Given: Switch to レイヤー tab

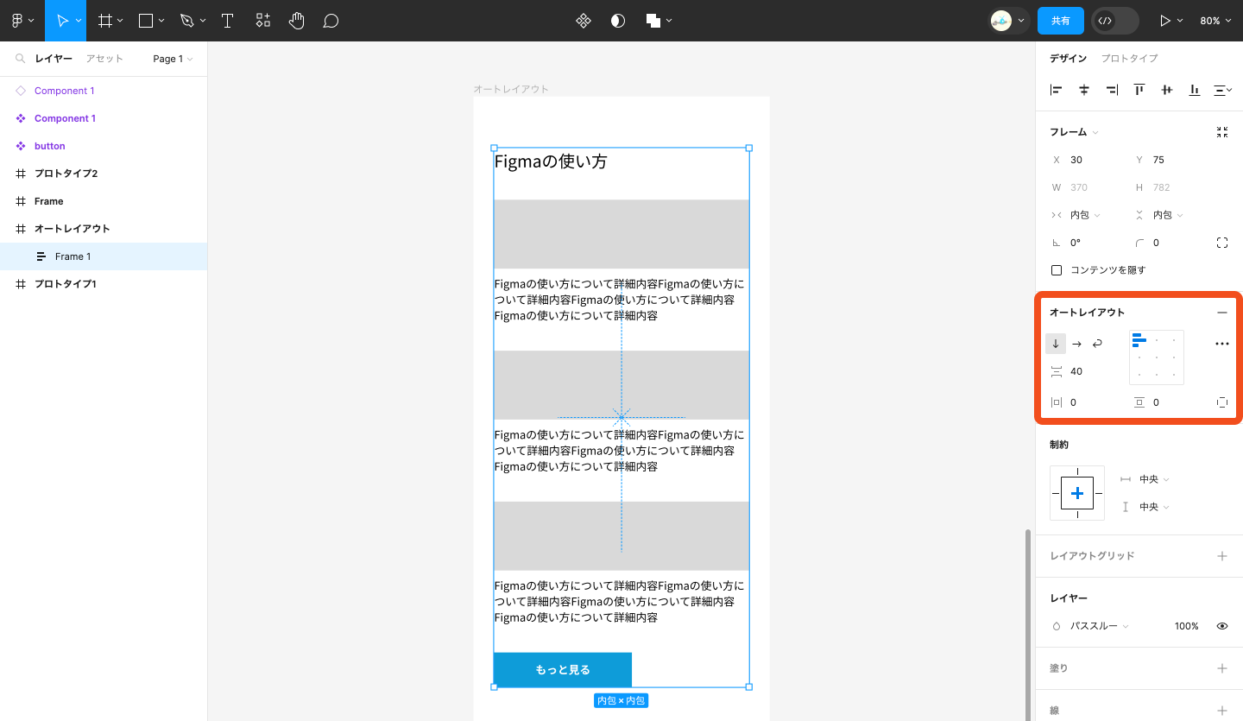Looking at the screenshot, I should 54,59.
